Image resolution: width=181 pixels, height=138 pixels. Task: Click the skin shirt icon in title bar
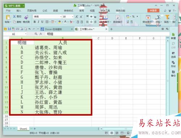tap(170, 11)
